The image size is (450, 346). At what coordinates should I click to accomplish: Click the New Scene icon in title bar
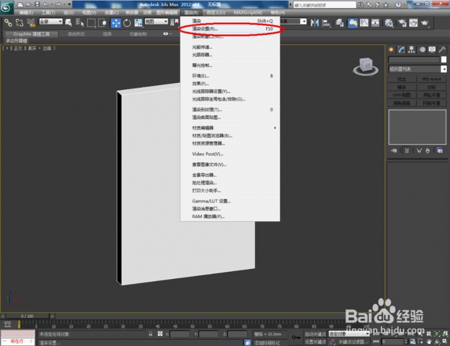coord(20,4)
